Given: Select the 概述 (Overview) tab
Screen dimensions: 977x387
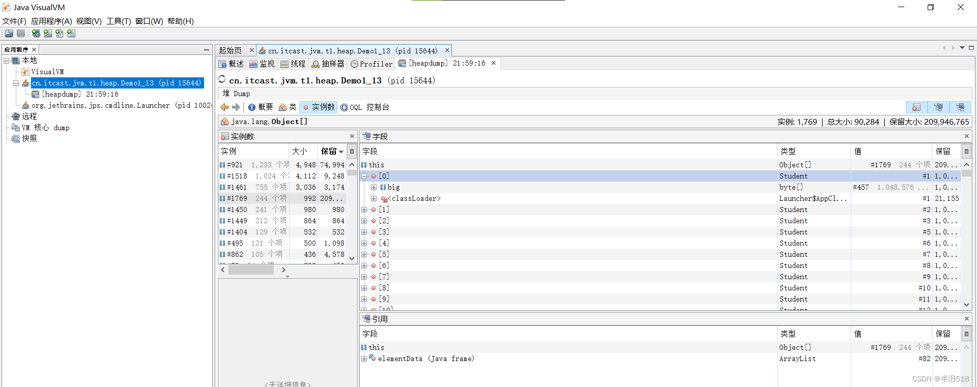Looking at the screenshot, I should point(232,64).
